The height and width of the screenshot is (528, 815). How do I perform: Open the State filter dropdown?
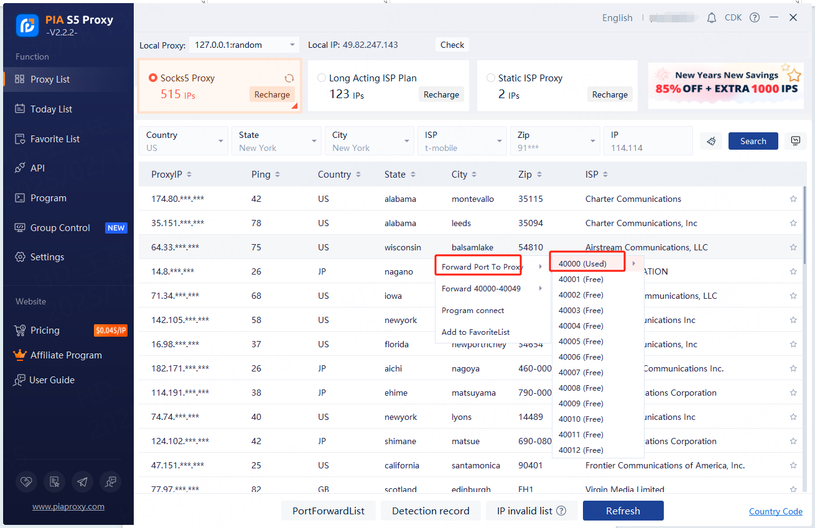pyautogui.click(x=276, y=141)
